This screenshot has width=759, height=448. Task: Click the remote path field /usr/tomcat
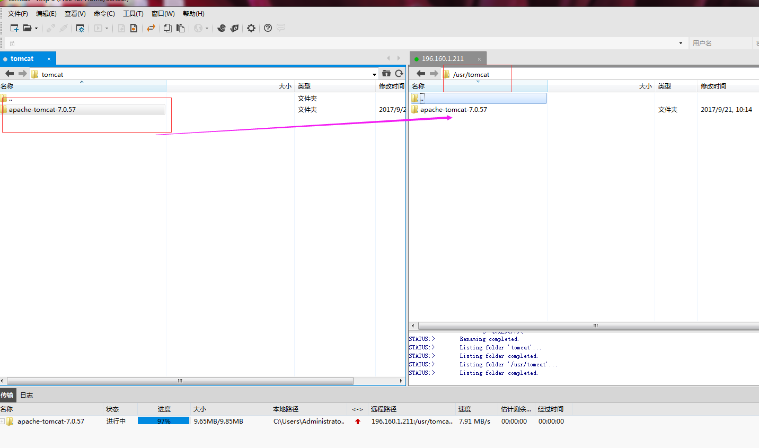[600, 74]
